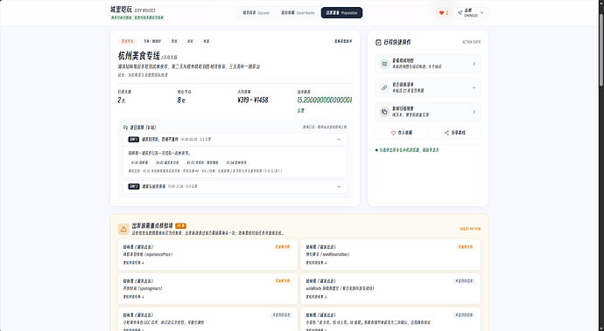Click the CITY ROUTES logo
This screenshot has width=604, height=331.
click(x=133, y=10)
